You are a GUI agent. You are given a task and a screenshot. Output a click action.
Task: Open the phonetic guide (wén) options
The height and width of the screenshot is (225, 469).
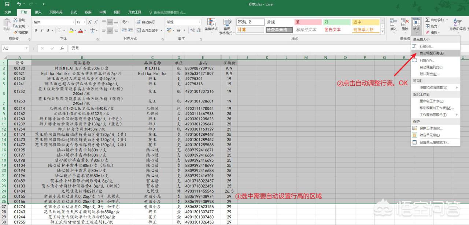92,30
